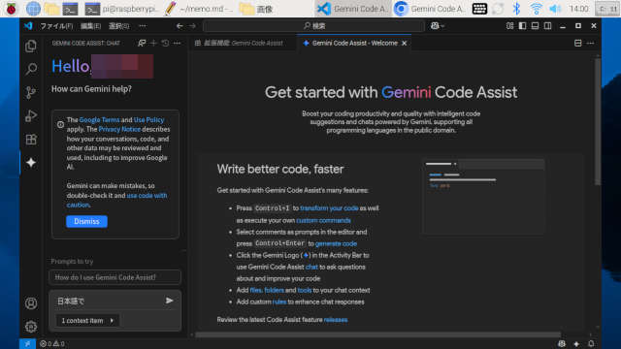
Task: Click the split editor icon
Action: (578, 43)
